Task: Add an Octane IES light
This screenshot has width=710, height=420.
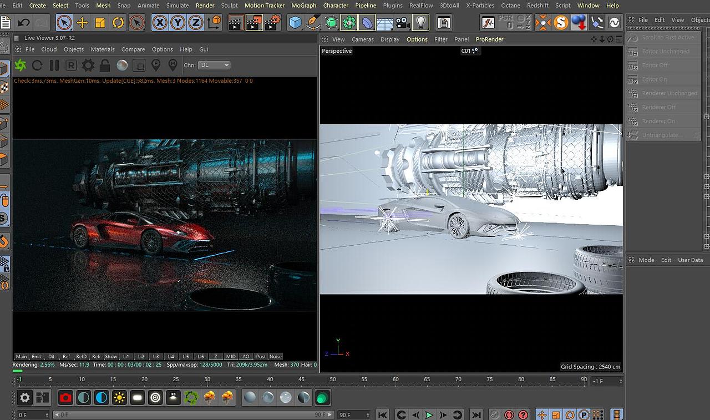Action: click(173, 397)
